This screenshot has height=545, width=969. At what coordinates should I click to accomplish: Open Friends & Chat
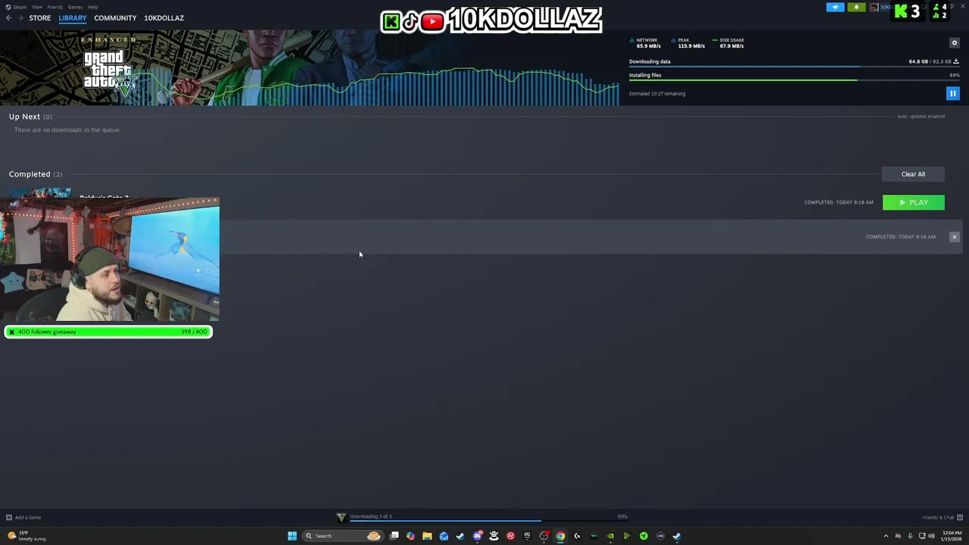coord(938,518)
